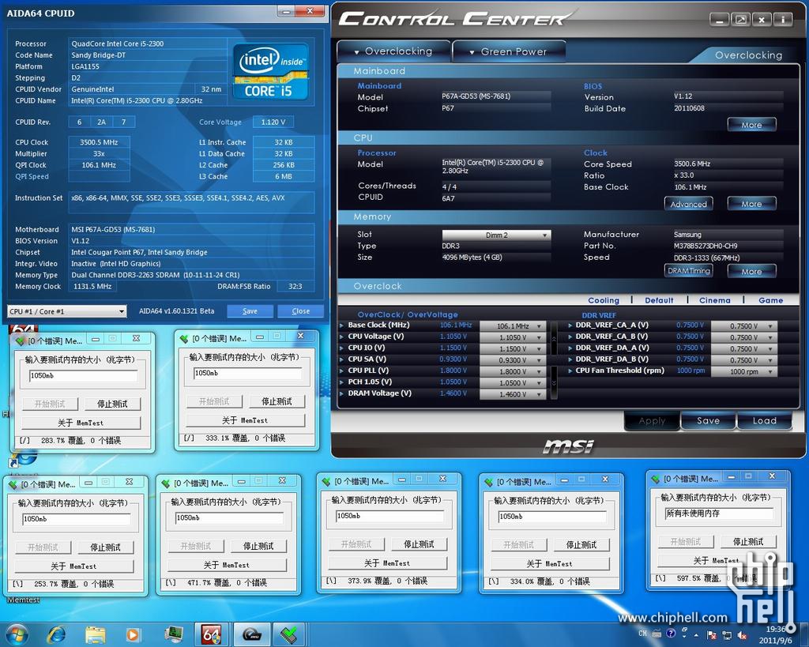This screenshot has width=809, height=647.
Task: Click the 1050mb field in MemTest at 373.9% coverage
Action: point(389,516)
